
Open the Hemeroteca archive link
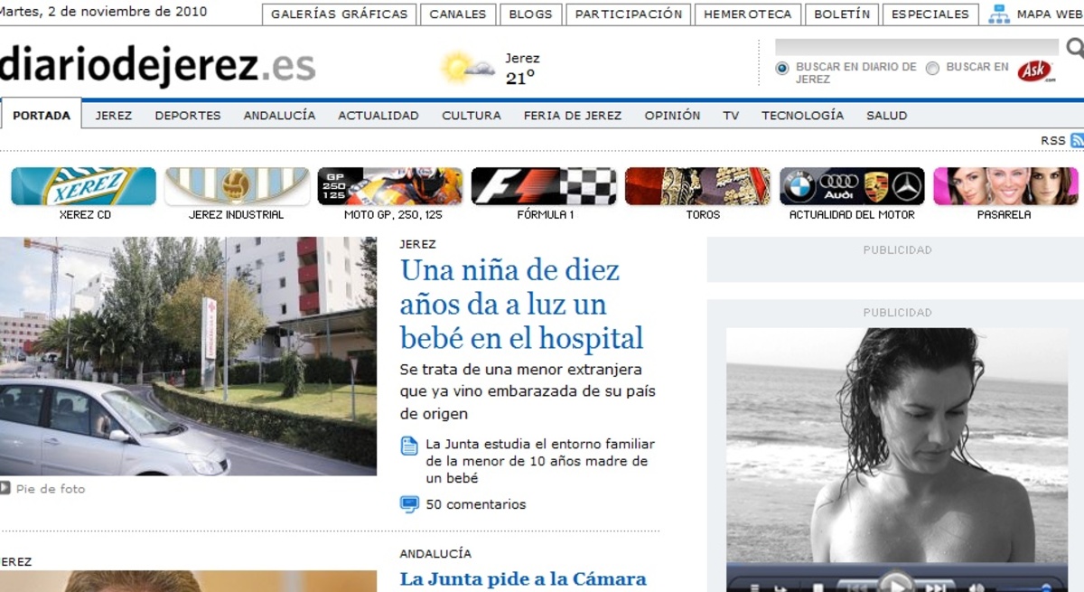point(748,14)
